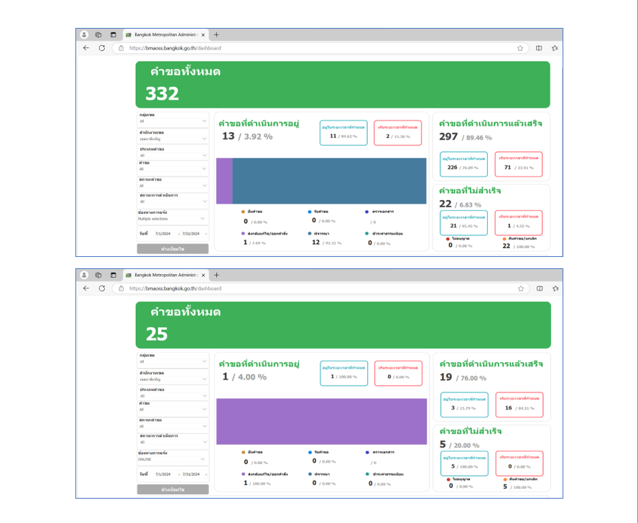638x523 pixels.
Task: Click the split screen icon in the bottom browser
Action: click(x=540, y=288)
